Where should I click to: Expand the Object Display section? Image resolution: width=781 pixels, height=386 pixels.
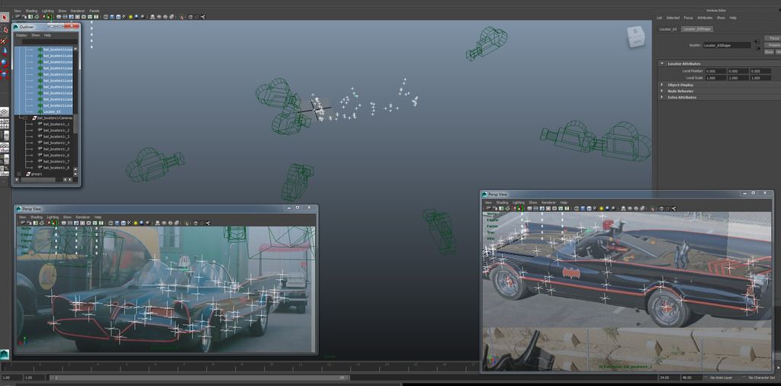(662, 85)
